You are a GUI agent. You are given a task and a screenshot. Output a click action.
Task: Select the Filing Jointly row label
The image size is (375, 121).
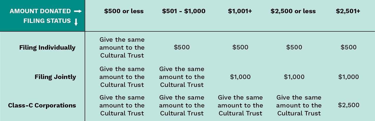55,77
